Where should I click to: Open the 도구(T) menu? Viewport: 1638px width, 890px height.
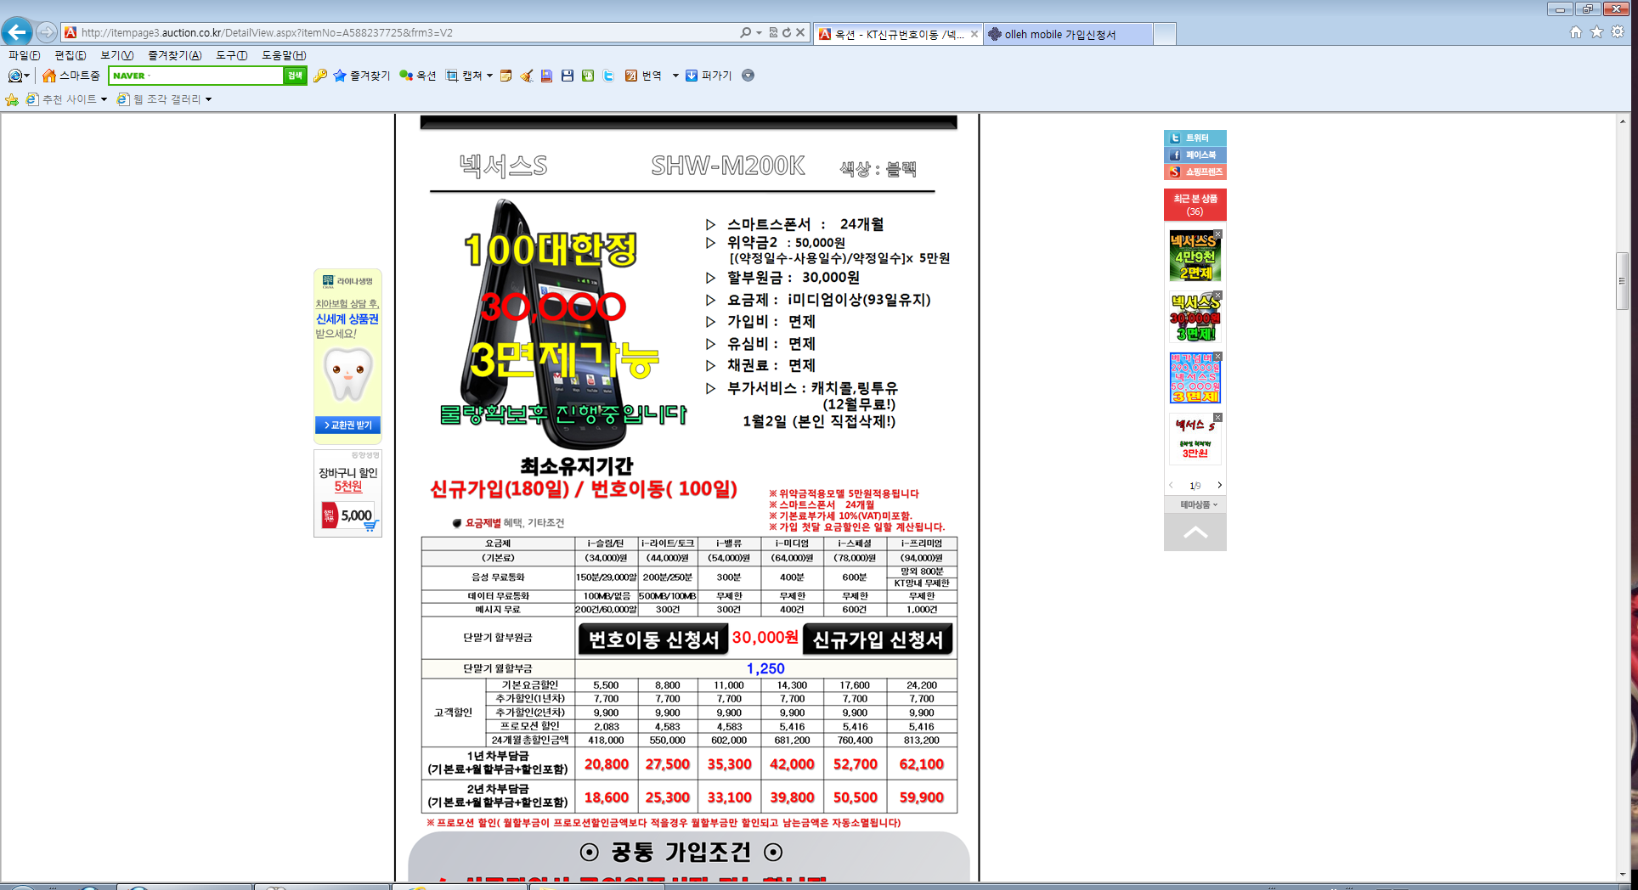[231, 55]
